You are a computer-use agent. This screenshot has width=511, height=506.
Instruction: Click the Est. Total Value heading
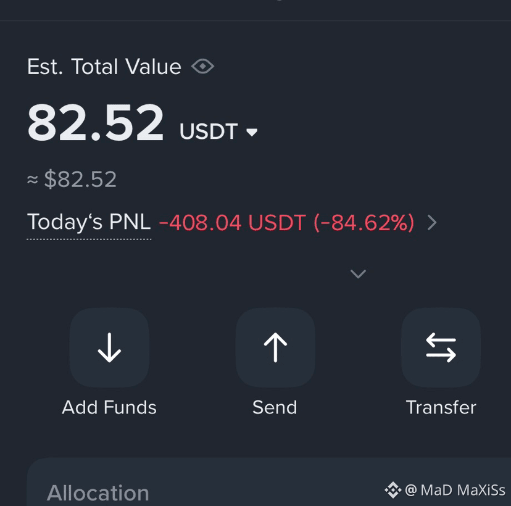point(104,67)
